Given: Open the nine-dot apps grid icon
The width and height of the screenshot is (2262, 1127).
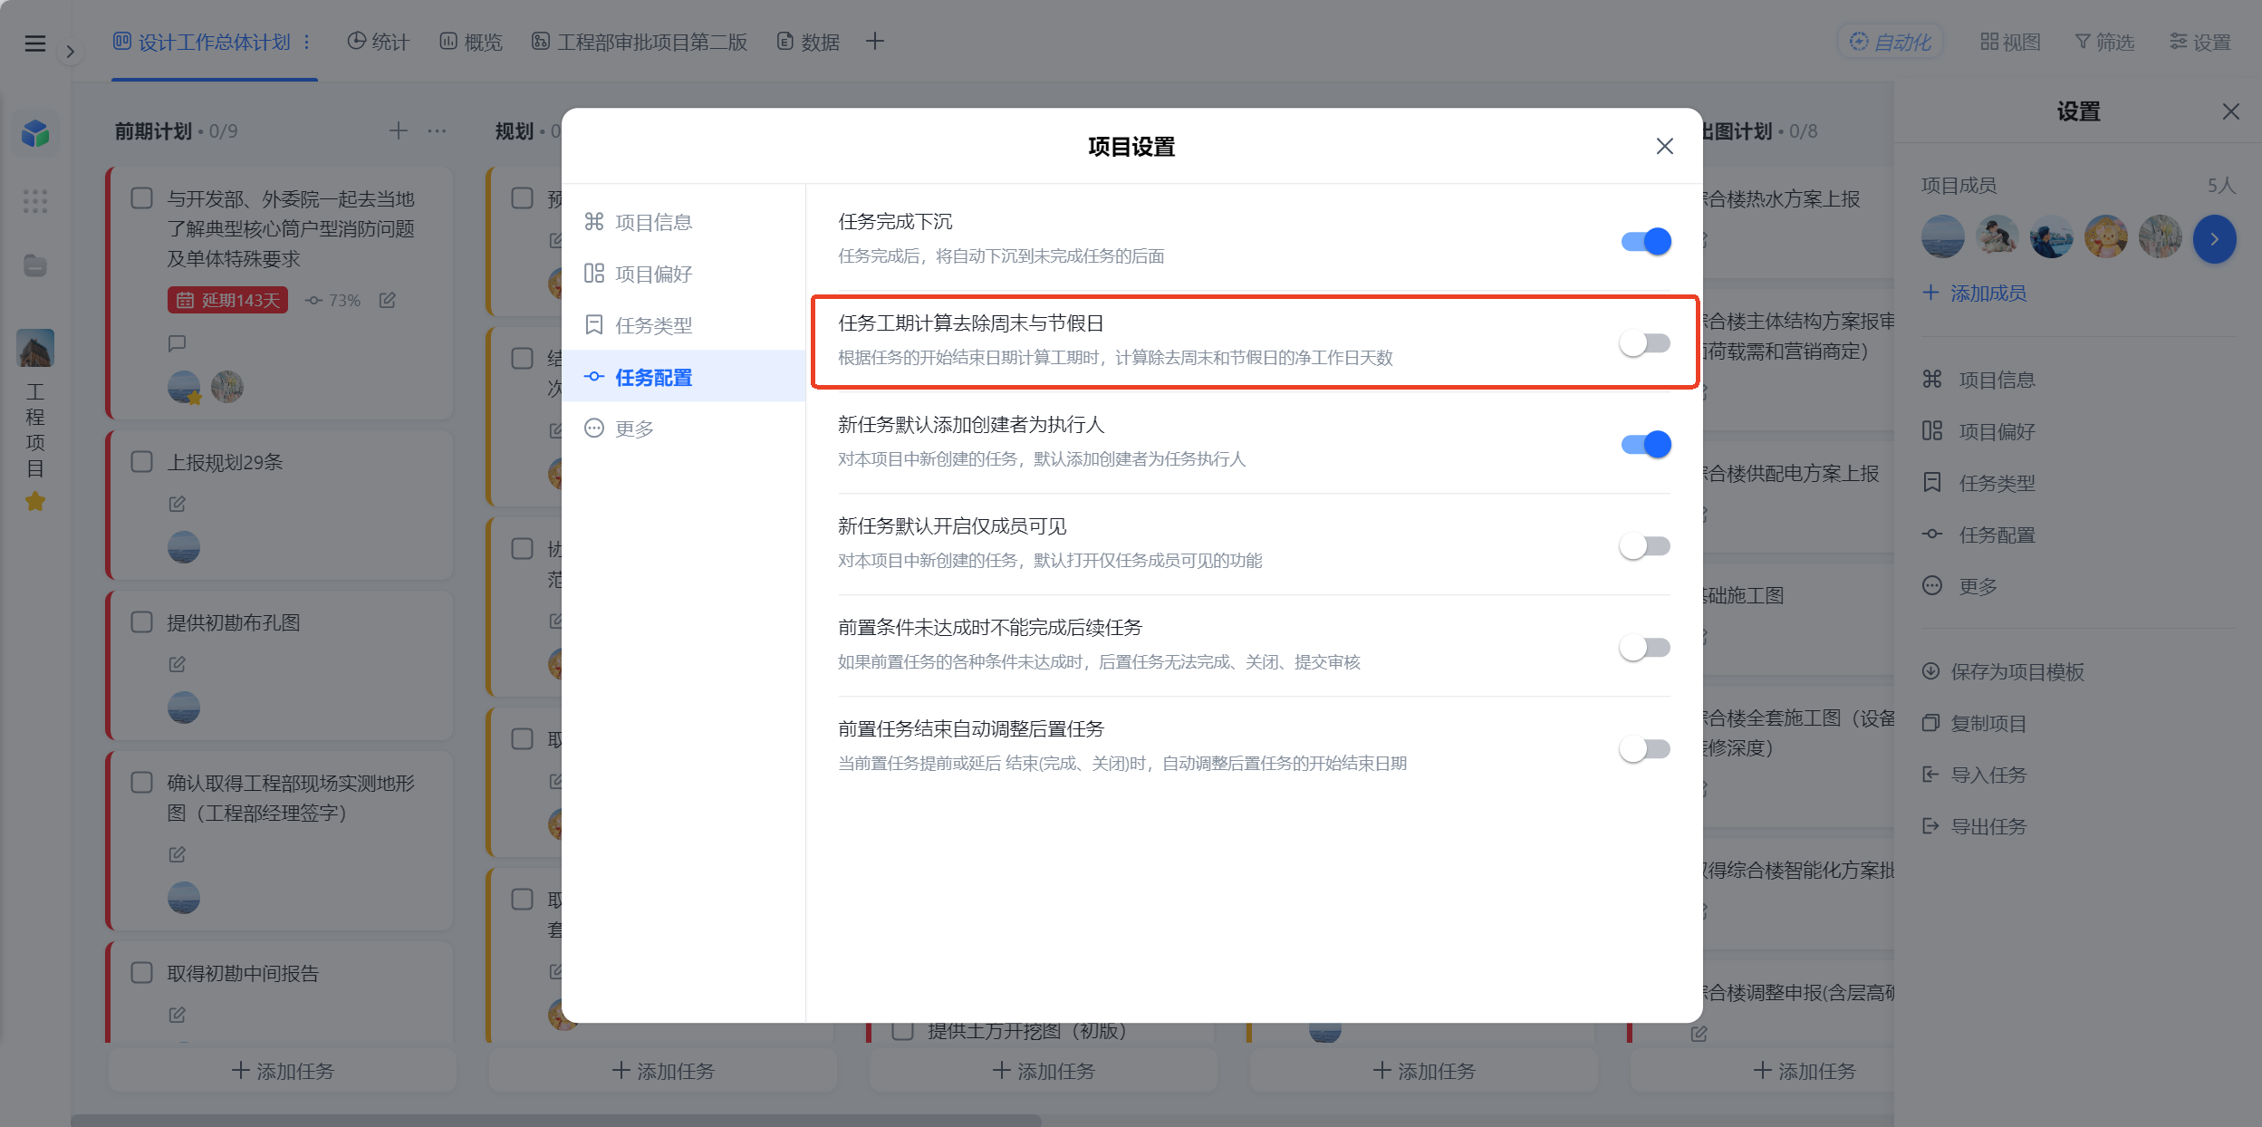Looking at the screenshot, I should pos(35,201).
